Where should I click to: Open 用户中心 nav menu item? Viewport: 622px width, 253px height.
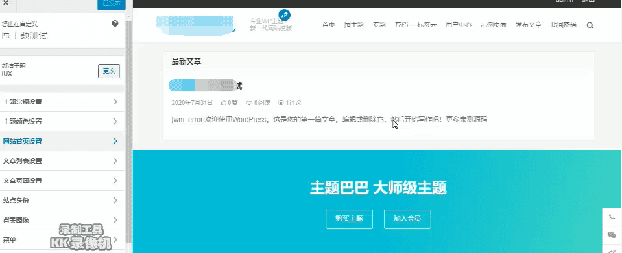click(x=459, y=25)
